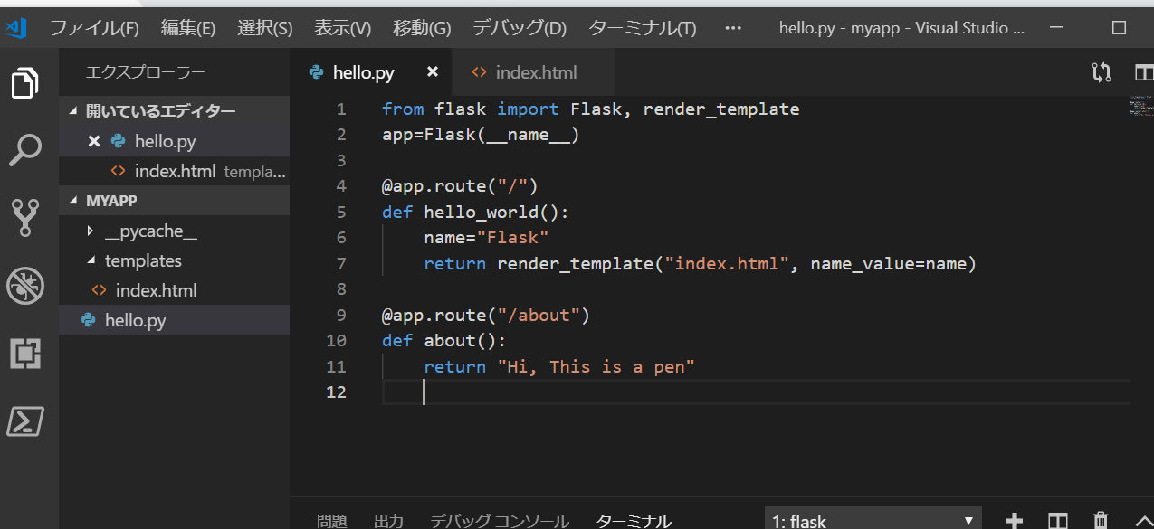Switch to the index.html editor tab
The width and height of the screenshot is (1154, 529).
coord(535,72)
